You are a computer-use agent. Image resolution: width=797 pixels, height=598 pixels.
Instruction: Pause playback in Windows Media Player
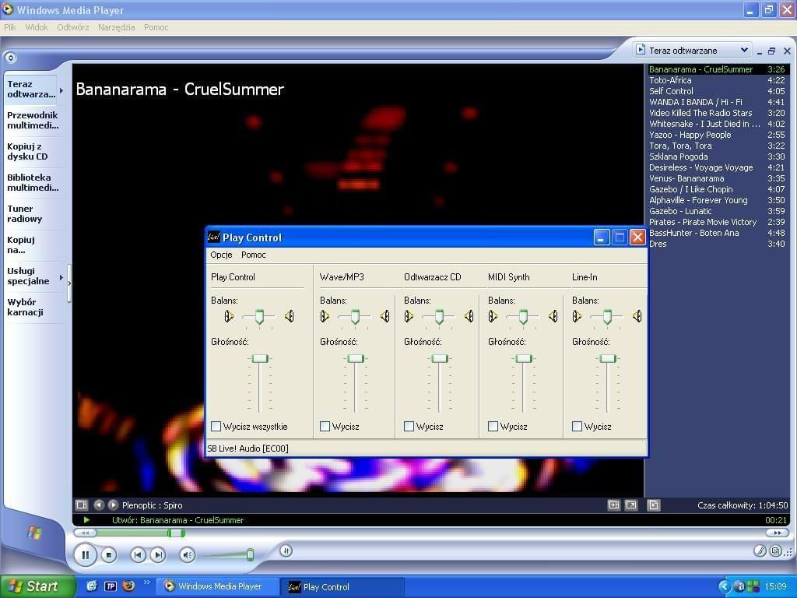pyautogui.click(x=86, y=554)
